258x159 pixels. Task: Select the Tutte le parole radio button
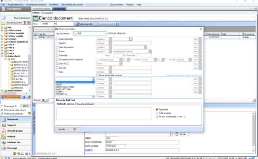coord(157,113)
